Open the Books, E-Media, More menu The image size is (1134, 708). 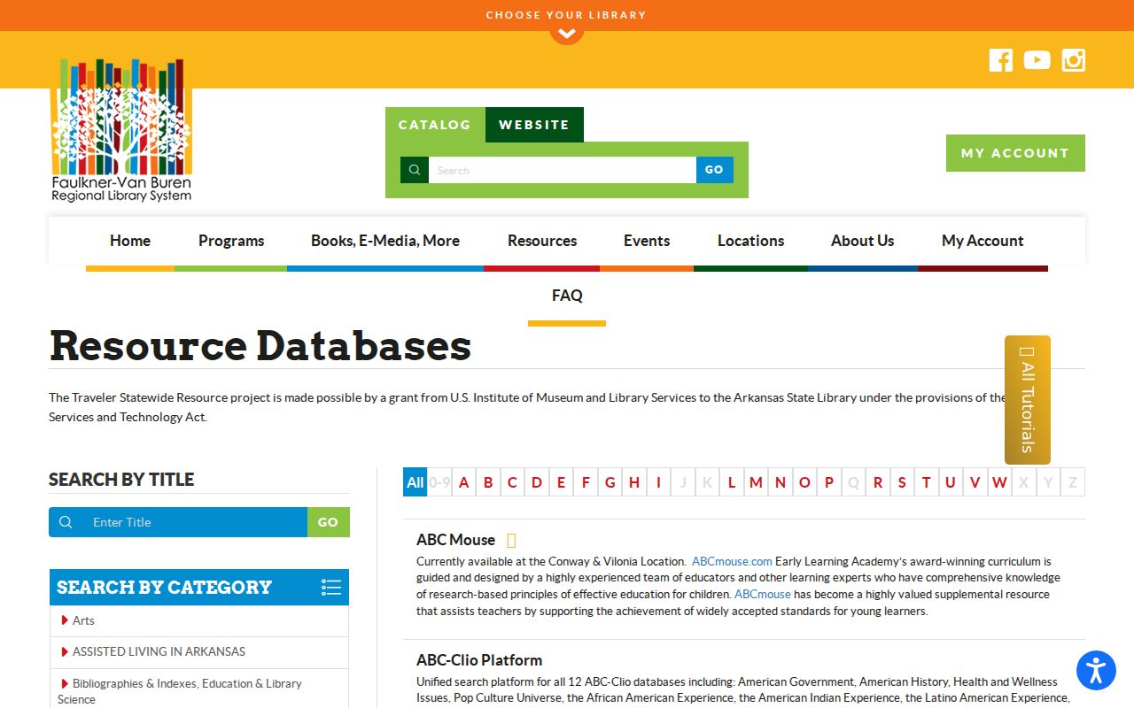(x=385, y=241)
